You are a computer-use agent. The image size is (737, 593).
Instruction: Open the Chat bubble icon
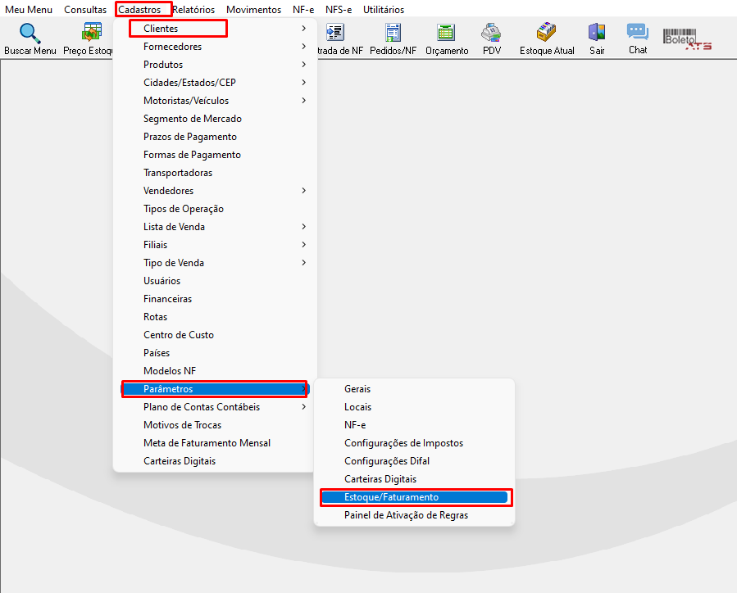point(637,32)
